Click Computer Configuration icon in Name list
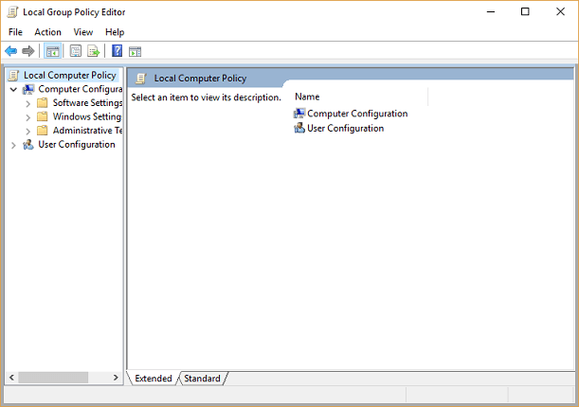This screenshot has height=407, width=579. click(x=299, y=114)
